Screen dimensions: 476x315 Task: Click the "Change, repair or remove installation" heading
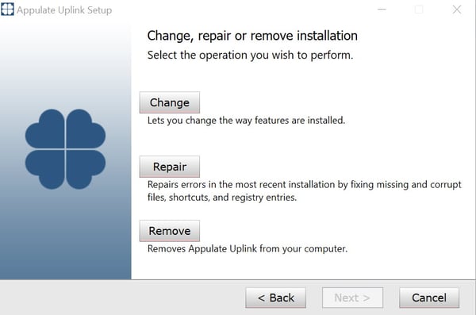pos(252,36)
